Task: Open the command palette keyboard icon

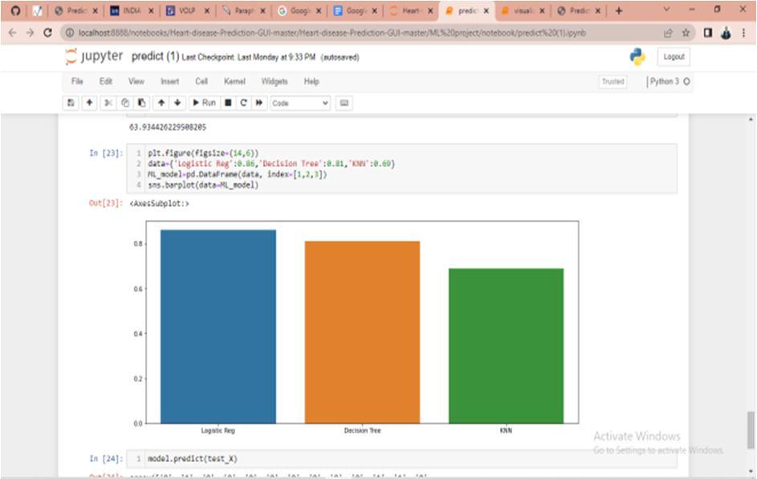Action: pyautogui.click(x=344, y=103)
